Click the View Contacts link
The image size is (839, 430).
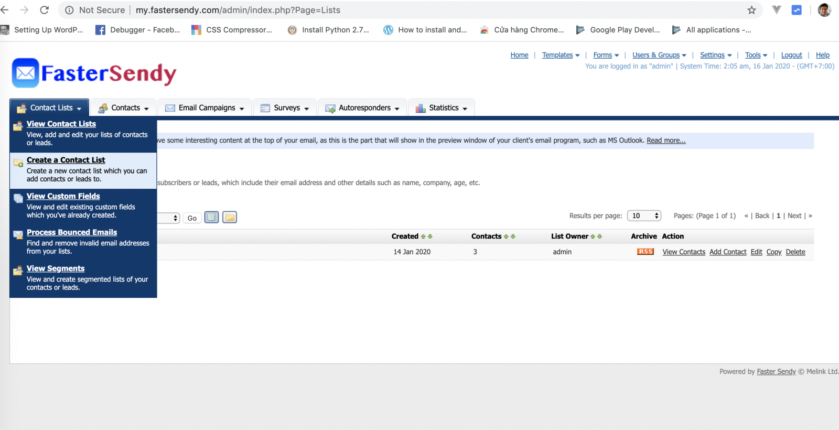(x=684, y=252)
